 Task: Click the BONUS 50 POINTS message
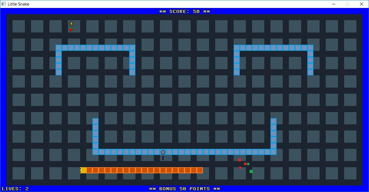click(184, 189)
